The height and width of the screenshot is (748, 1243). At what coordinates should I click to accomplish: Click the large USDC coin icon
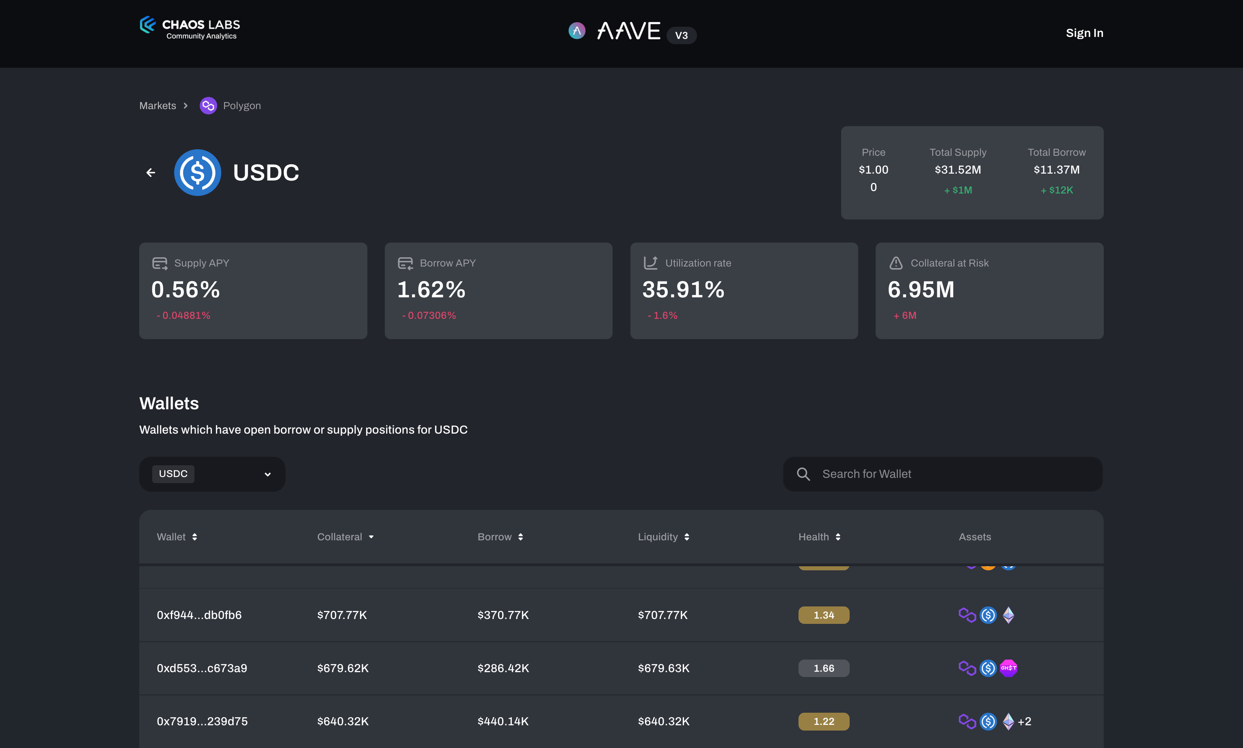pyautogui.click(x=197, y=173)
